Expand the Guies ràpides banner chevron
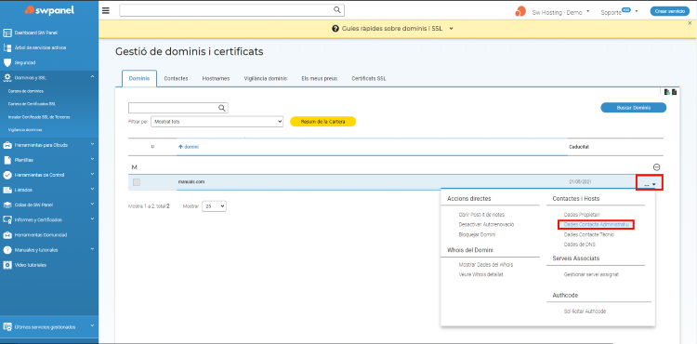This screenshot has height=344, width=697. pyautogui.click(x=451, y=29)
